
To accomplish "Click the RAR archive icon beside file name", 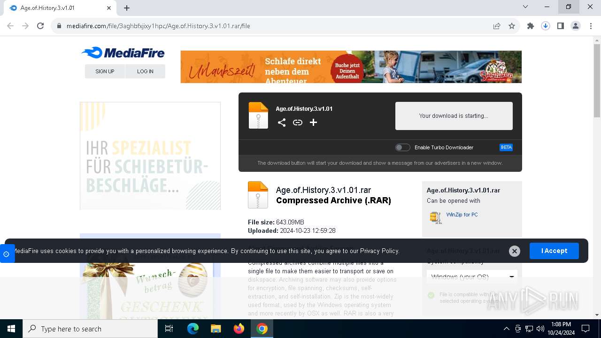I will pyautogui.click(x=258, y=195).
